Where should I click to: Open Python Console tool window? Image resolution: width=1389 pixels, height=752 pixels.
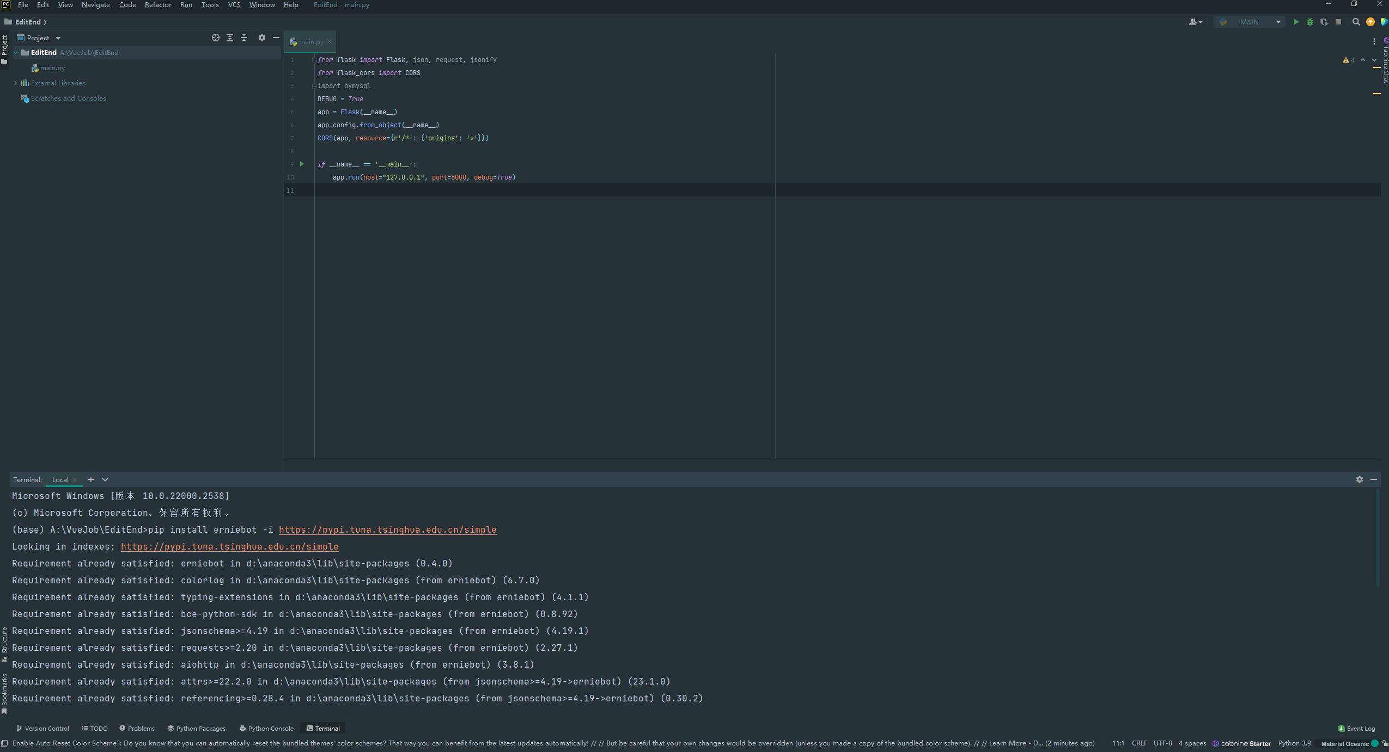[266, 729]
